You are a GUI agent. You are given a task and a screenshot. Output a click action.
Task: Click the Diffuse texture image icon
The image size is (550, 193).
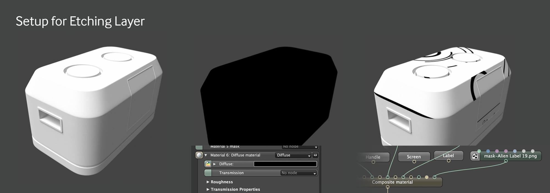click(x=208, y=164)
